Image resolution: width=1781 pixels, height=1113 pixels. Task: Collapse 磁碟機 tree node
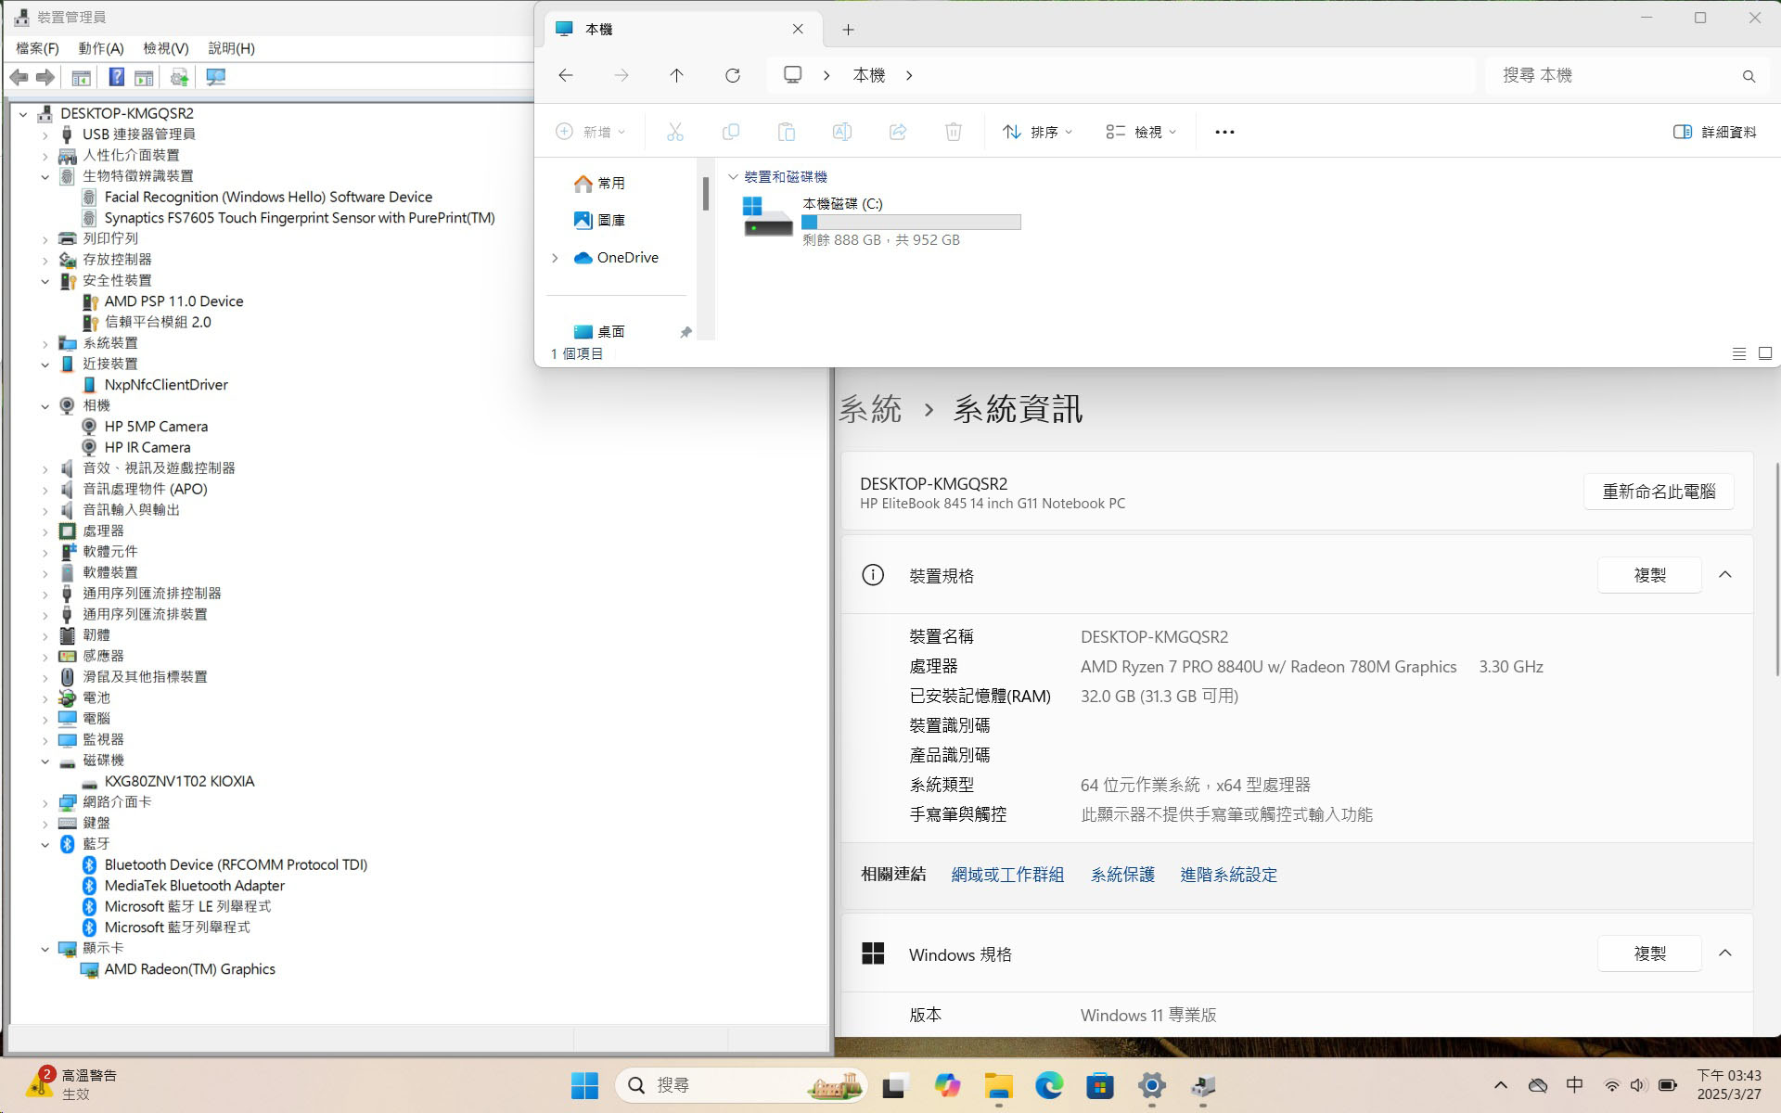pos(45,761)
